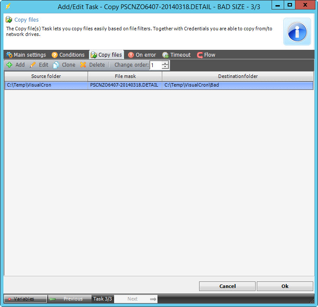Open the On error tab
This screenshot has height=307, width=318.
(142, 55)
